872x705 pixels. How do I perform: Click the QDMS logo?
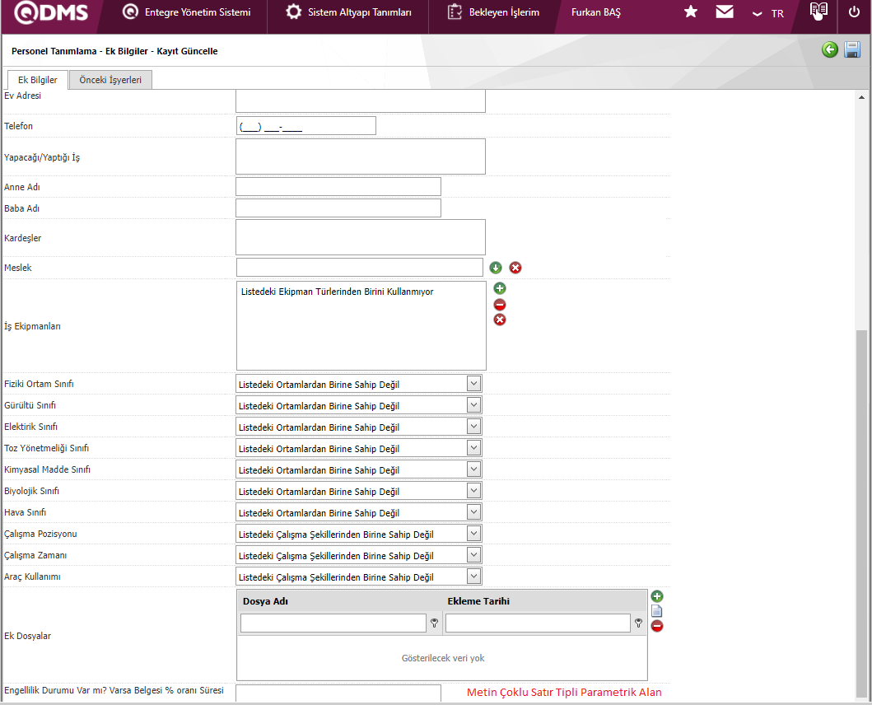[50, 12]
